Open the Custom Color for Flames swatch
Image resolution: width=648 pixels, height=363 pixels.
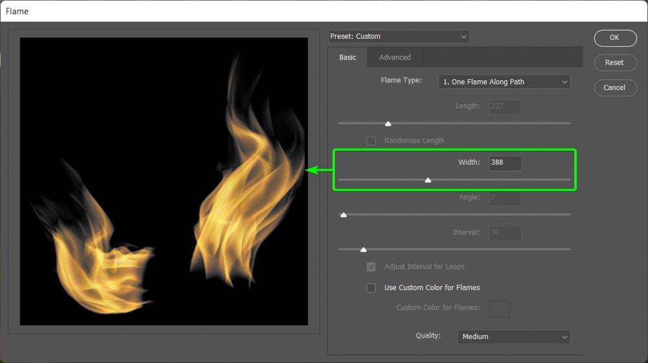[500, 309]
